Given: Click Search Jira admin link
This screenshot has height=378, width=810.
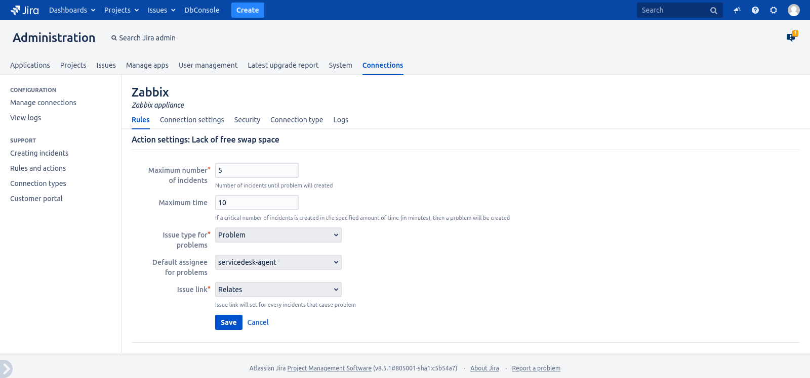Looking at the screenshot, I should tap(143, 38).
